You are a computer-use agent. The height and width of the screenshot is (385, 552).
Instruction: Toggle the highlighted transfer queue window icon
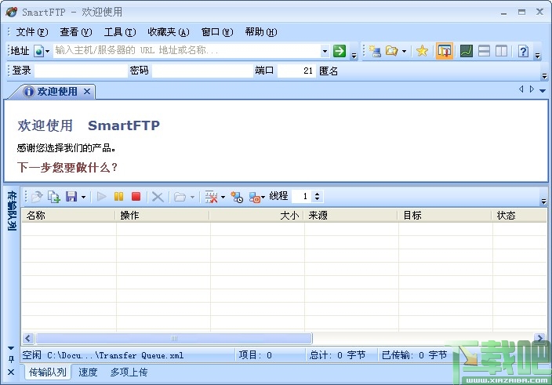pos(444,52)
